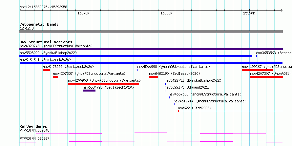Select the 12p12.3 band label
Image resolution: width=292 pixels, height=146 pixels.
tap(27, 28)
